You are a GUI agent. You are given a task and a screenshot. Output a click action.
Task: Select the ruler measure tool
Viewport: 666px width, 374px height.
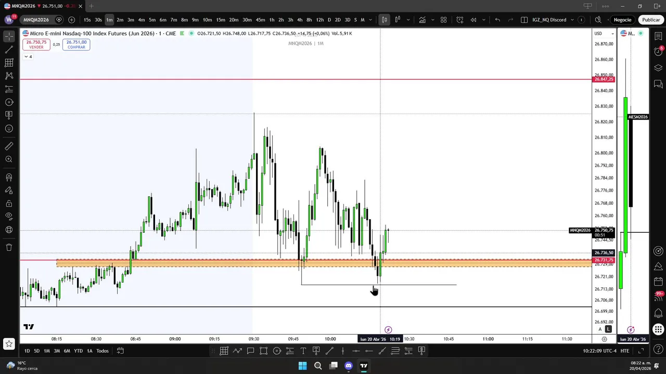(9, 146)
